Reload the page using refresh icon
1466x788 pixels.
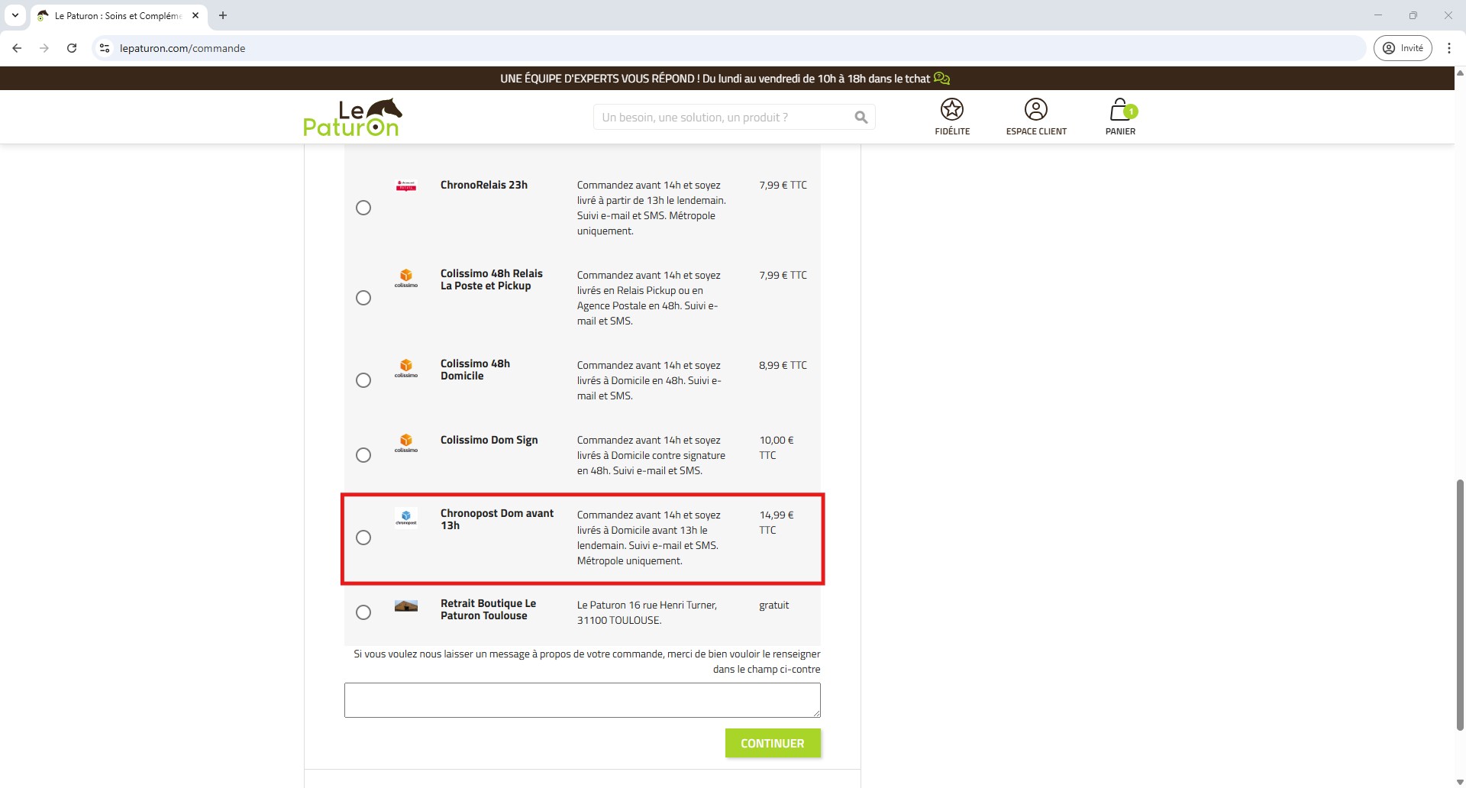(72, 48)
